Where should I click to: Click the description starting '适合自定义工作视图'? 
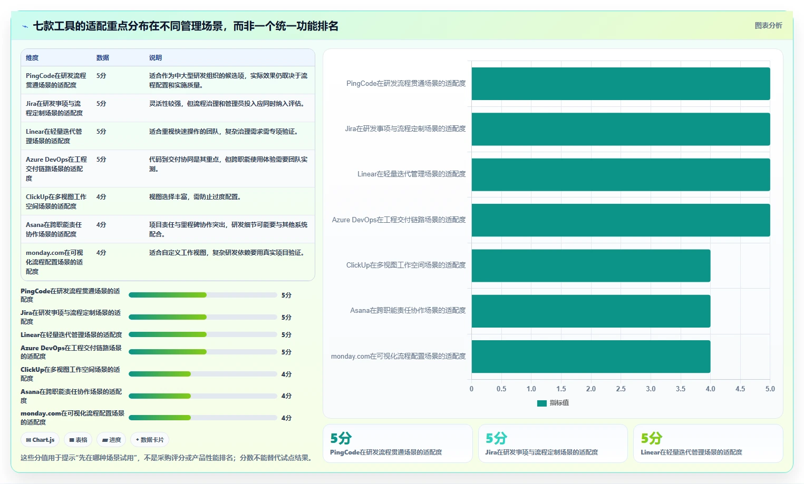coord(228,253)
